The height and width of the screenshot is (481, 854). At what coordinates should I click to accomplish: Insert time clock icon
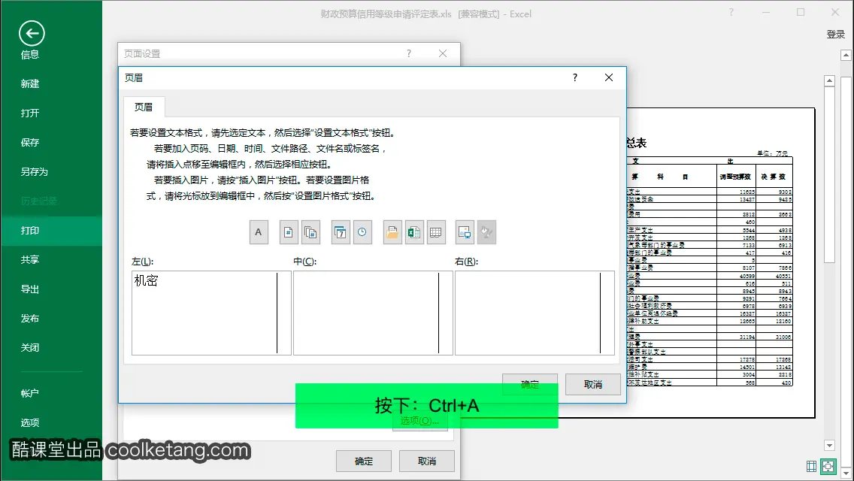point(362,232)
